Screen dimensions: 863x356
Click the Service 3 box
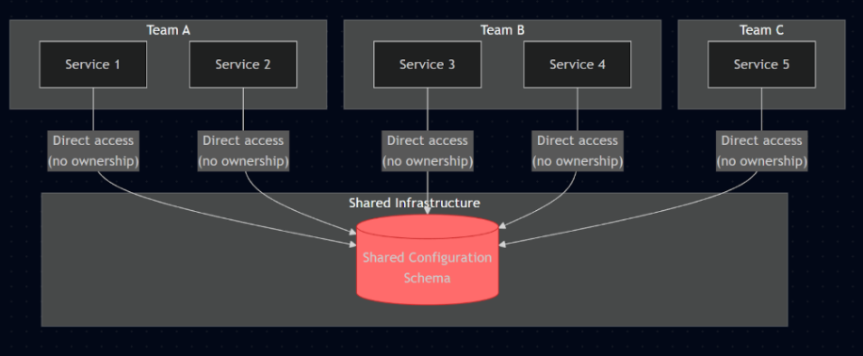click(x=428, y=64)
